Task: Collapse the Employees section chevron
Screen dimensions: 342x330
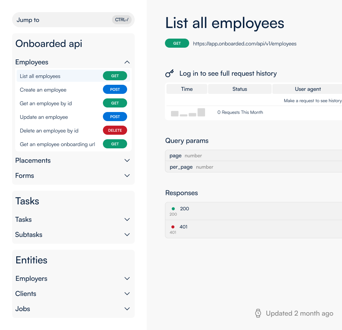Action: tap(127, 62)
